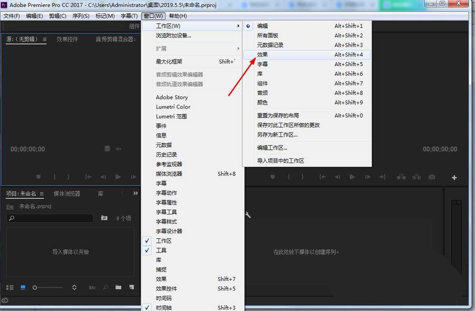Expand the 扩展 submenu
The height and width of the screenshot is (311, 475).
coord(161,48)
